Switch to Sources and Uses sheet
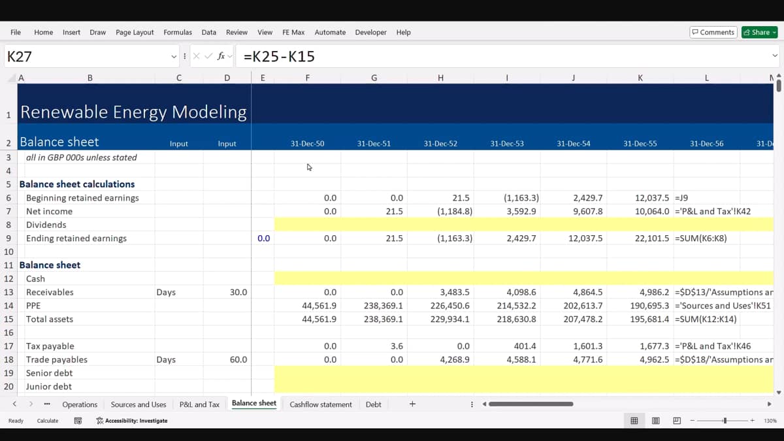 (139, 404)
